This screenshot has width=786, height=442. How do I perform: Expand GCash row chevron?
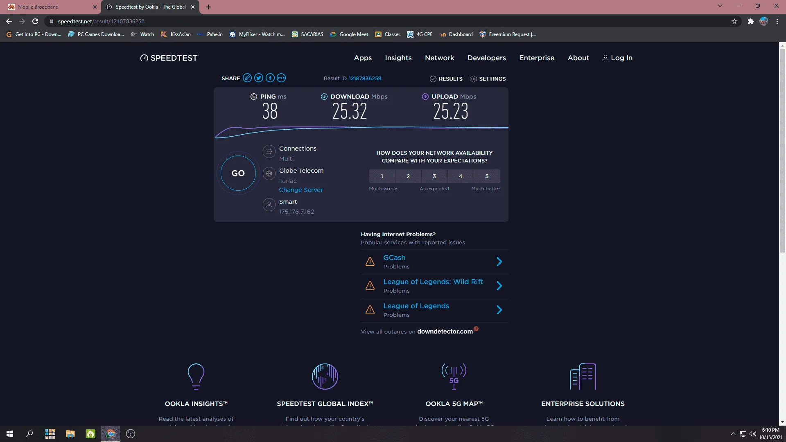(499, 262)
